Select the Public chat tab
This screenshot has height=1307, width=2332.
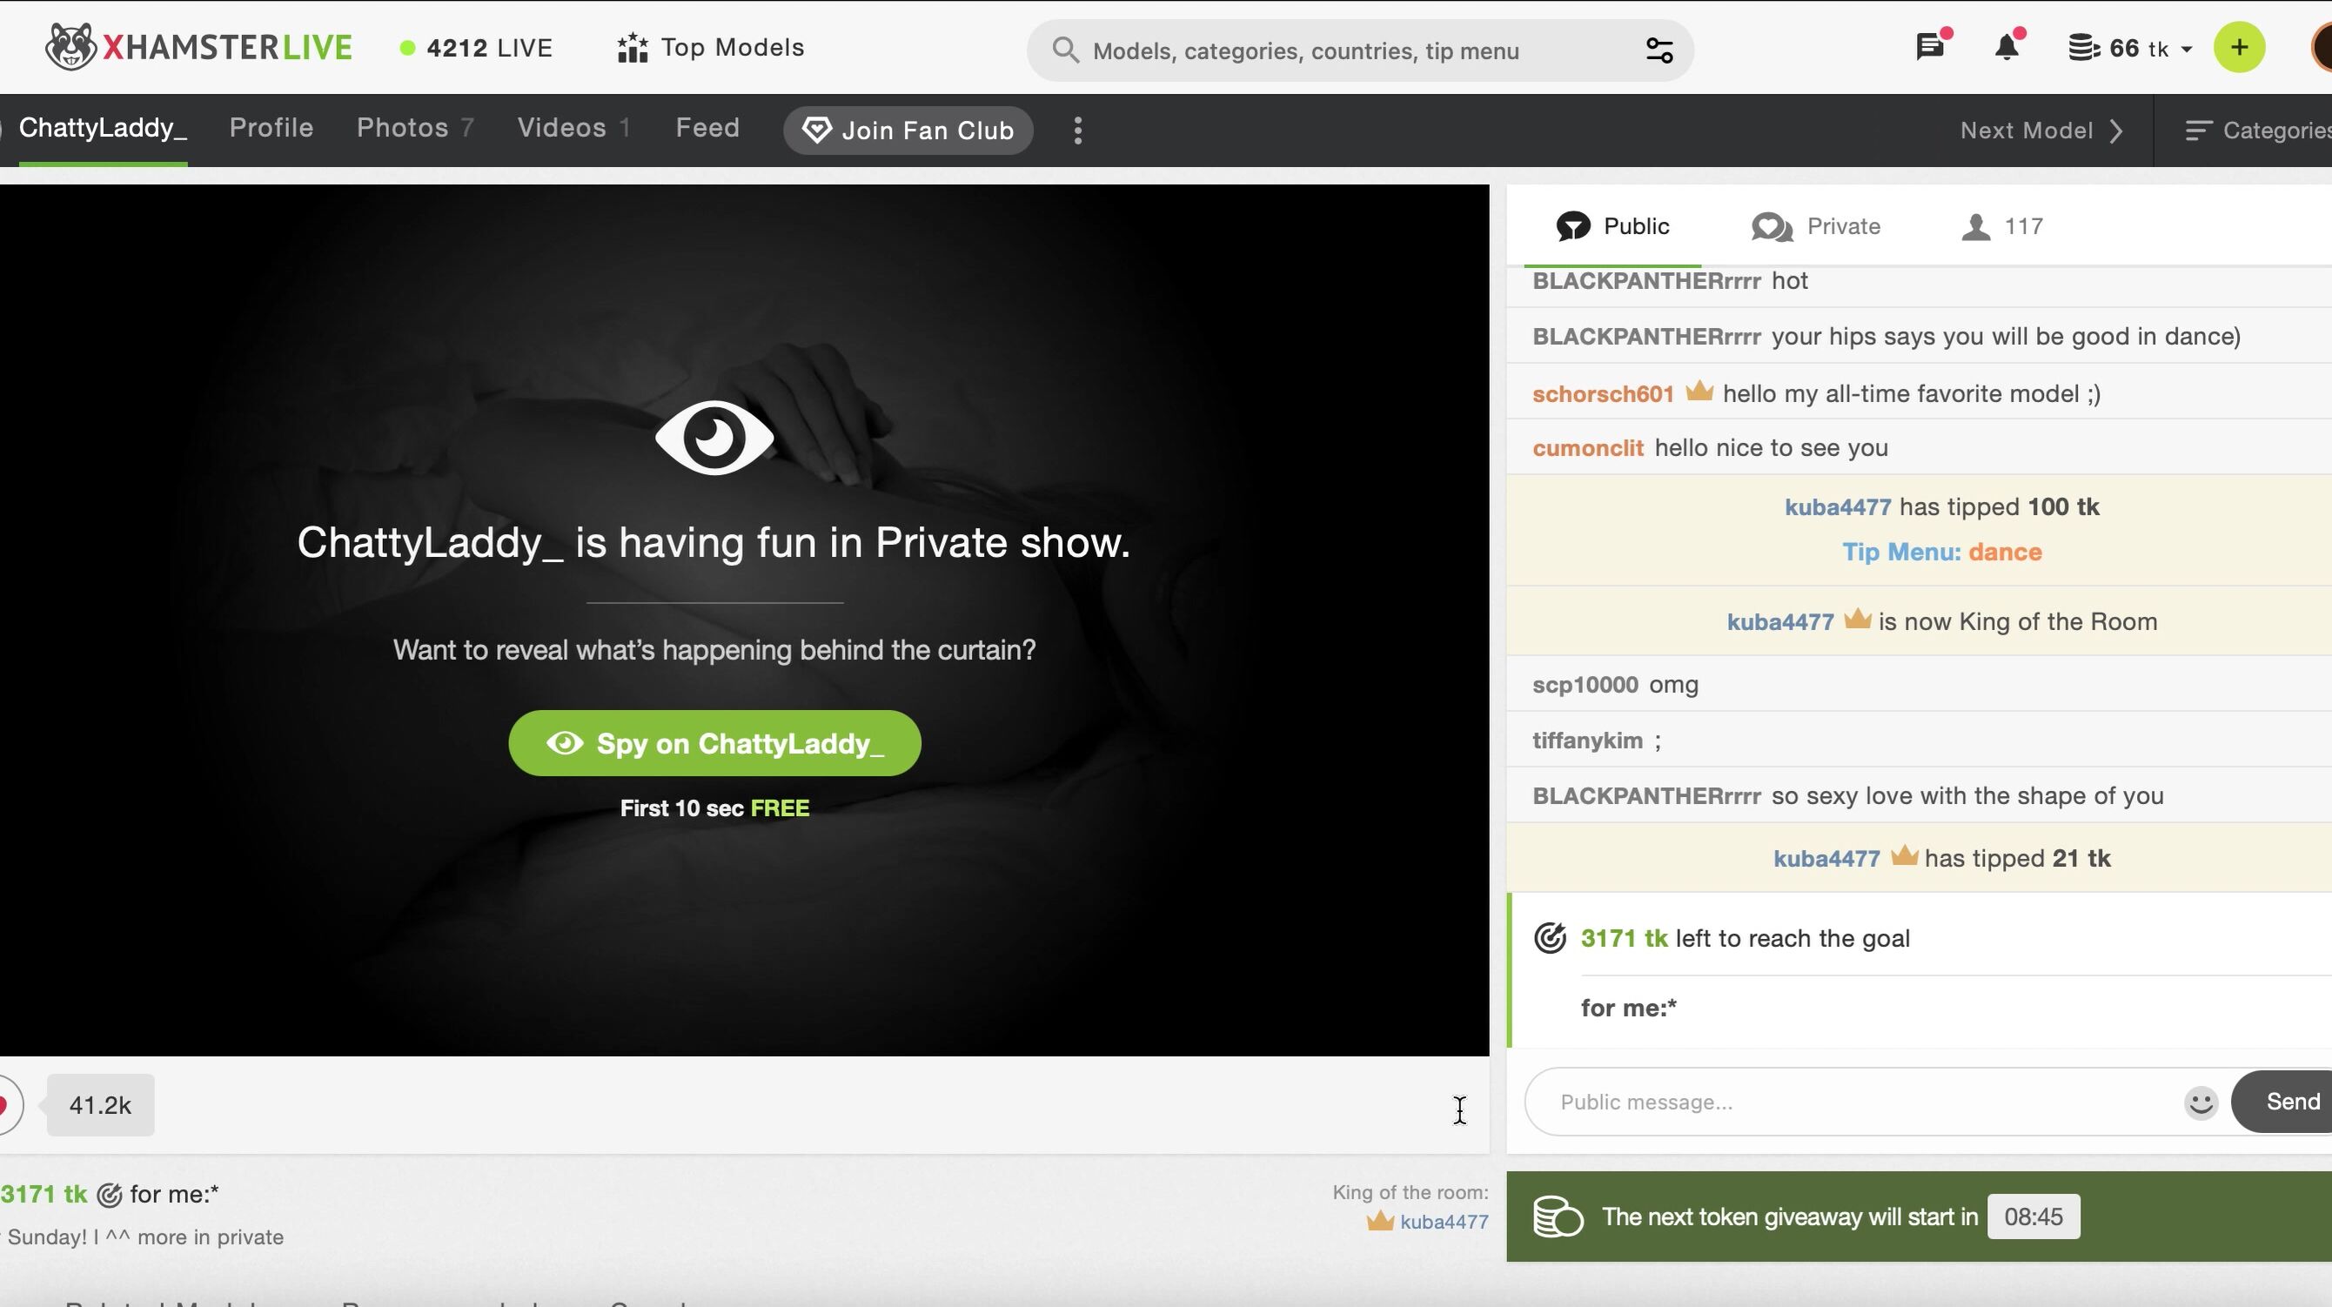[x=1612, y=226]
